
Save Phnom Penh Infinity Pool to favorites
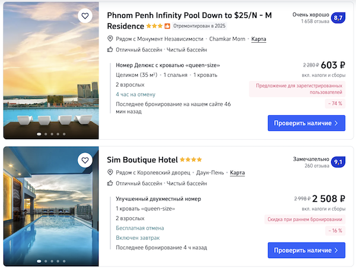click(x=85, y=16)
